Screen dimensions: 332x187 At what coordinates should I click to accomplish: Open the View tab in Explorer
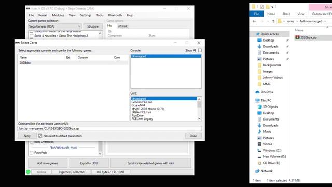click(x=301, y=14)
